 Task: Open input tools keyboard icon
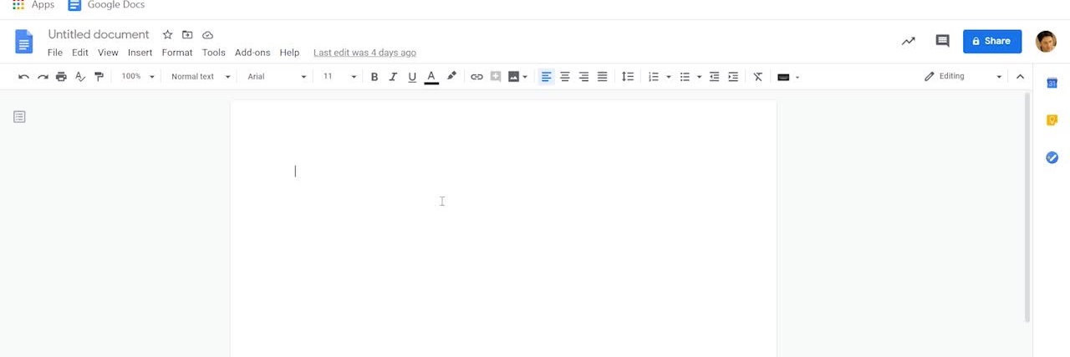pos(783,77)
